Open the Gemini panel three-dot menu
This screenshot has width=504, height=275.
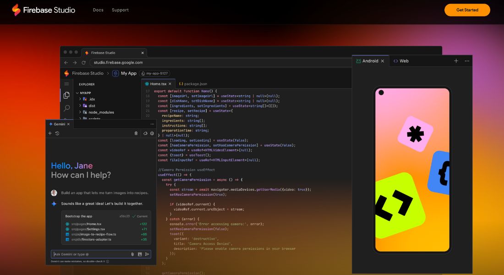coord(152,124)
